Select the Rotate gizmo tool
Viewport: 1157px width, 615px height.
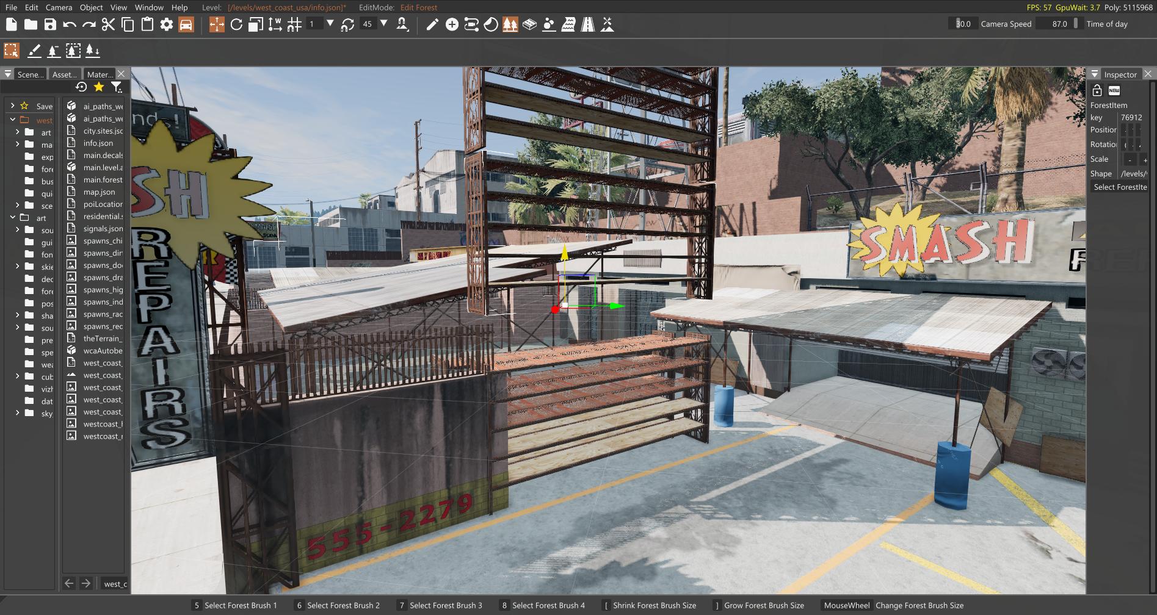pos(236,24)
